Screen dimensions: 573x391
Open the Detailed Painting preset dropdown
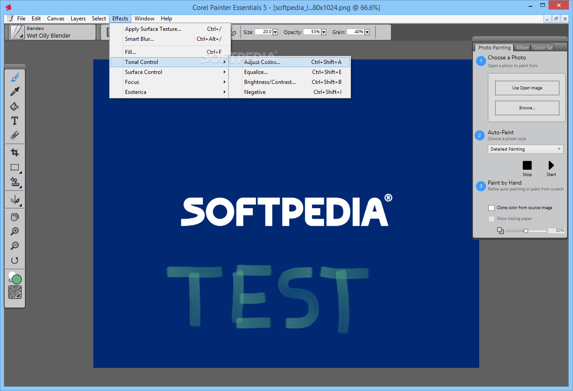525,149
